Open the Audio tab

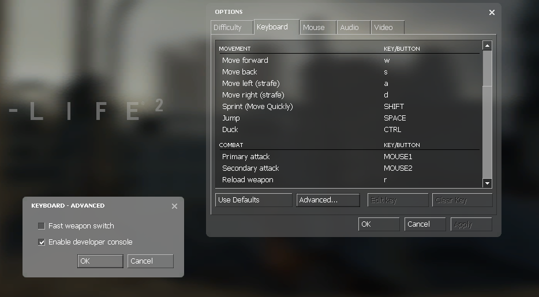(x=354, y=28)
